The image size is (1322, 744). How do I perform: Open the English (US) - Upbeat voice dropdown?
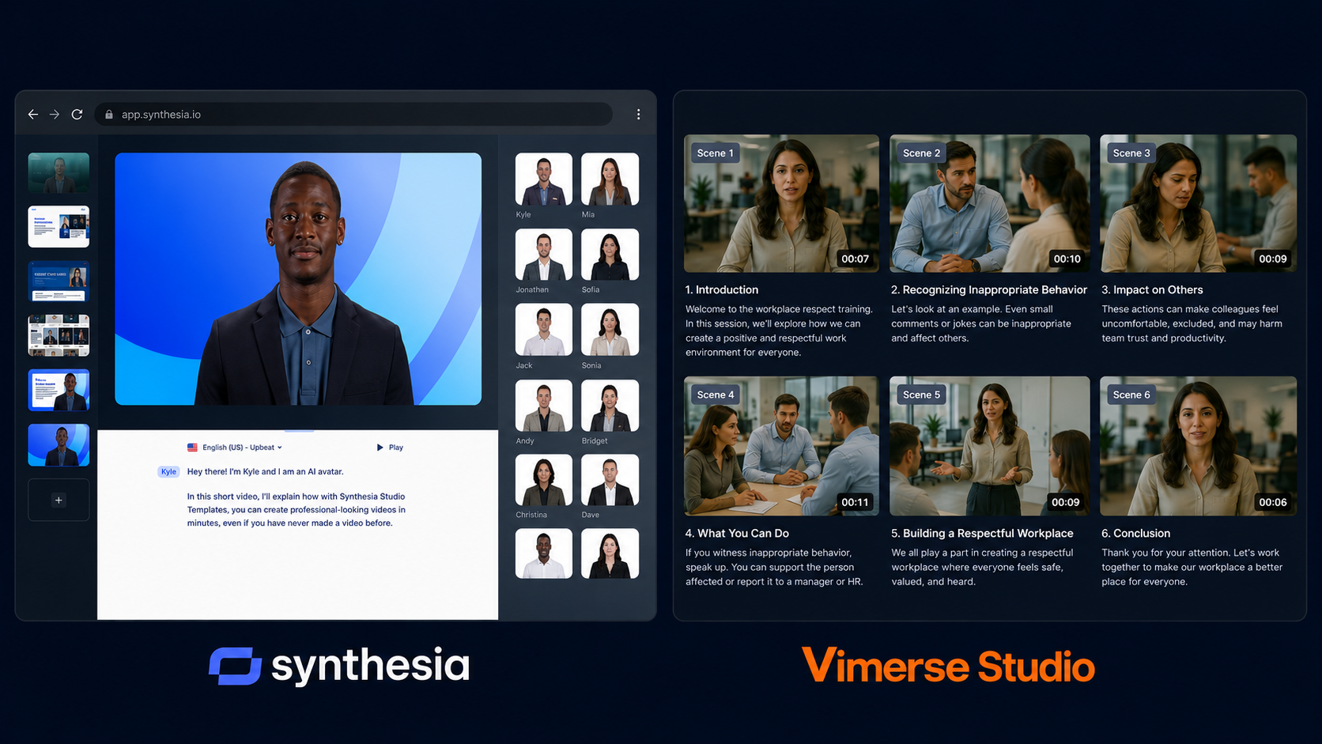click(242, 448)
